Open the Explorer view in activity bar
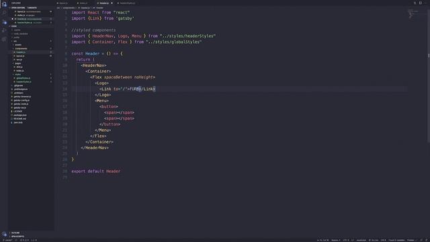This screenshot has width=430, height=242. coord(4,4)
